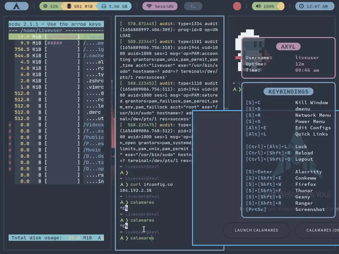Screen dimensions: 339x254
Task: Select the /Music row in ncdu
Action: [56, 150]
